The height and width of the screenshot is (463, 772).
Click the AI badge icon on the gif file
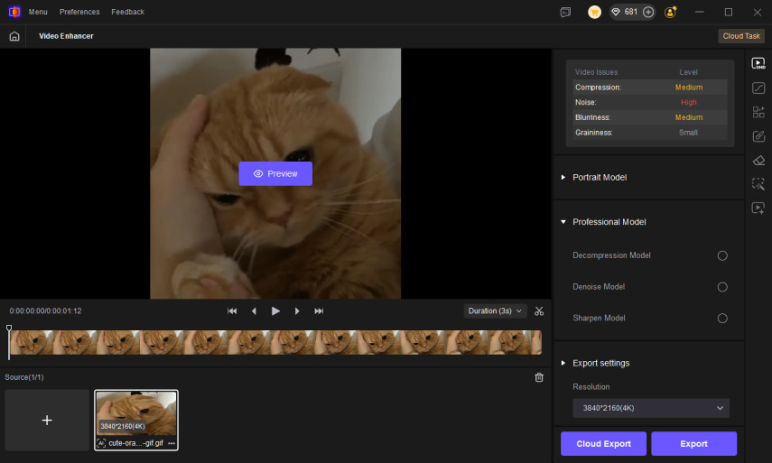(x=101, y=443)
